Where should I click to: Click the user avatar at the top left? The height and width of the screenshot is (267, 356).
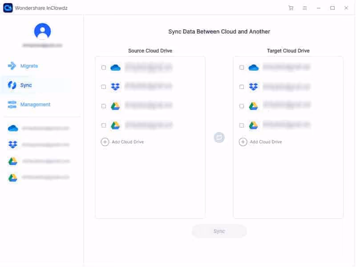click(42, 32)
